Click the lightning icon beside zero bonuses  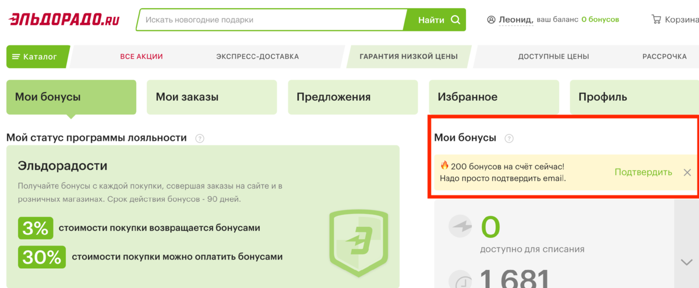click(460, 226)
